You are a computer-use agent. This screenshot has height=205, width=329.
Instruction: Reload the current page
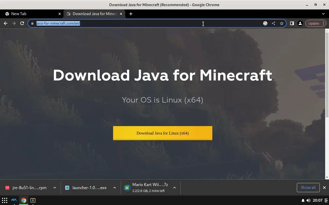(22, 23)
